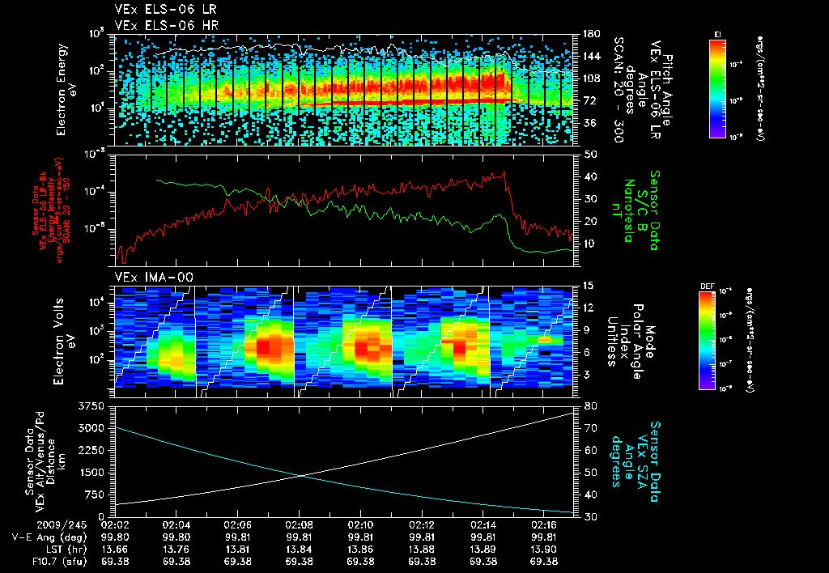Viewport: 829px width, 573px height.
Task: Click the 'SCAN: 20 - 300' label
Action: pyautogui.click(x=618, y=90)
